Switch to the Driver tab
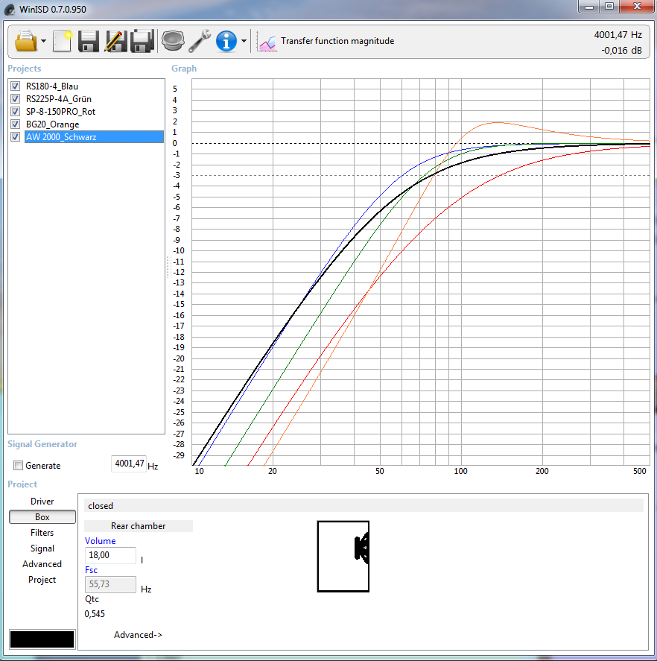Image resolution: width=657 pixels, height=661 pixels. coord(42,502)
